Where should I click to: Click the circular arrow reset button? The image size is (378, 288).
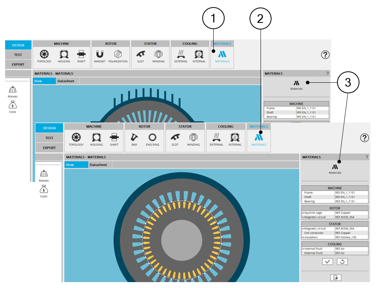pos(342,262)
